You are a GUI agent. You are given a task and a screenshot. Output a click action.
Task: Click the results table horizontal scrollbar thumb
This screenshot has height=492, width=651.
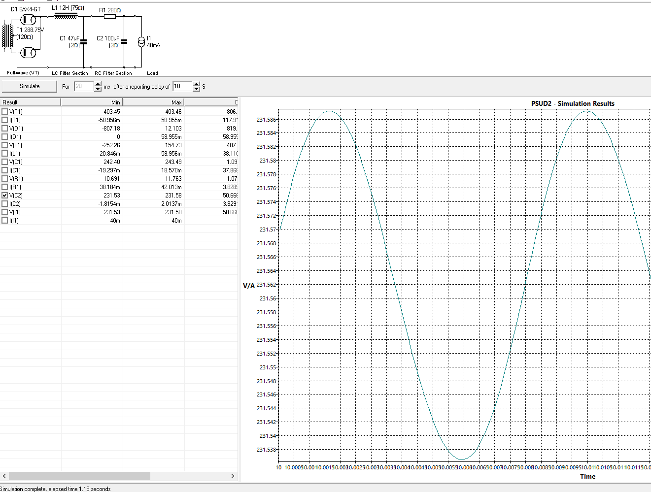(x=79, y=476)
